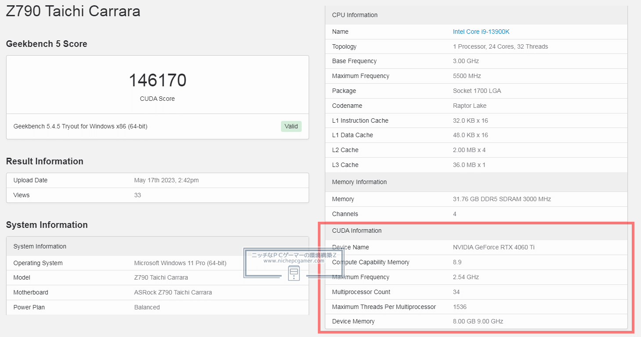Click L1 Instruction Cache value 32.0 KB x 16

click(x=471, y=121)
